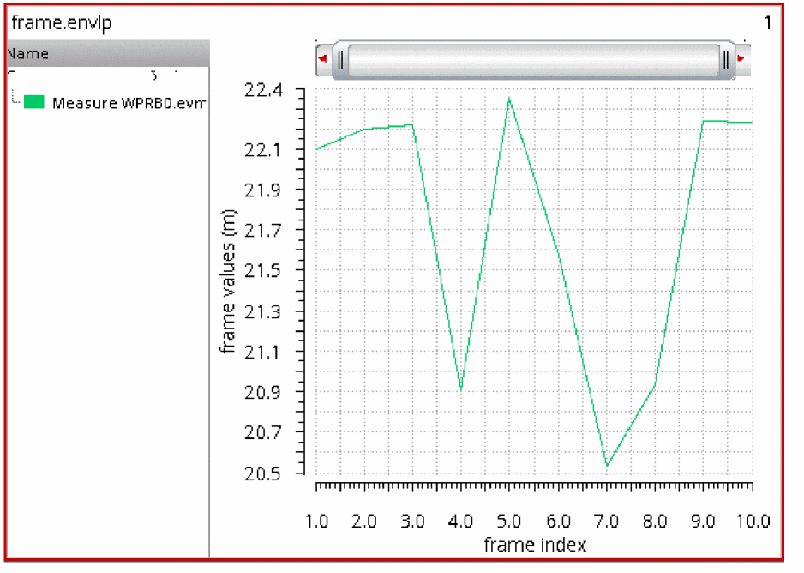Image resolution: width=804 pixels, height=573 pixels.
Task: Click the y-axis label 21.5
Action: coord(262,271)
